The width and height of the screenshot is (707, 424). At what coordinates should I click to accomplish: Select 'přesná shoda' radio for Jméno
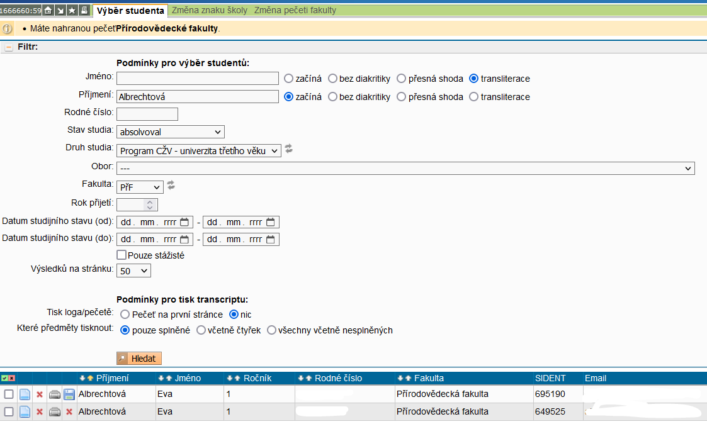(401, 79)
